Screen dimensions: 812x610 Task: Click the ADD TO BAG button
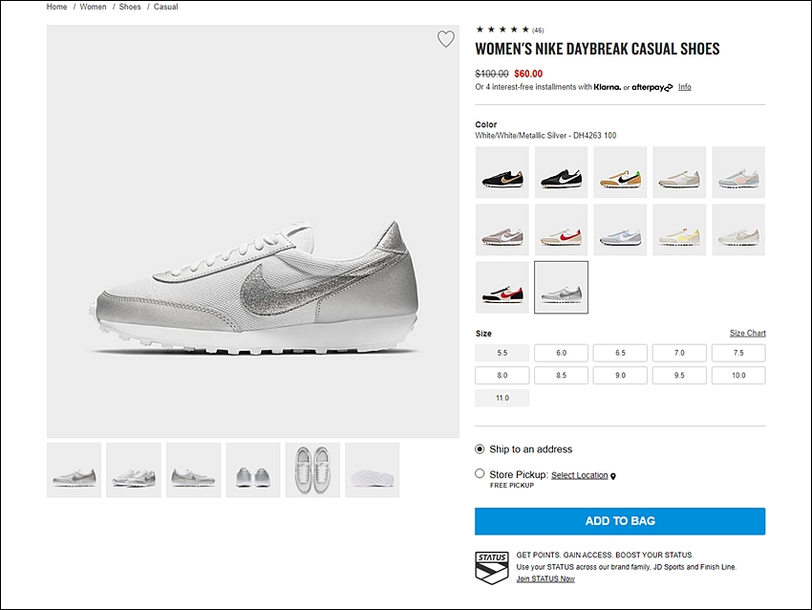coord(620,521)
